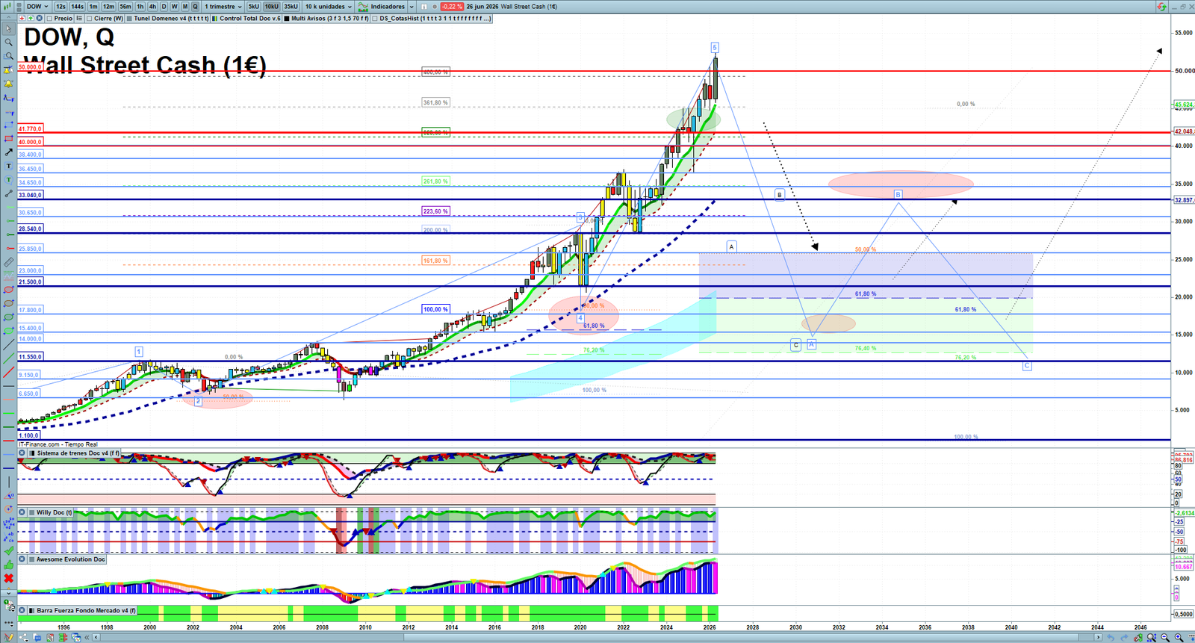Screen dimensions: 1195x643
Task: Open the Multi Avisos indicator settings
Action: coord(329,18)
